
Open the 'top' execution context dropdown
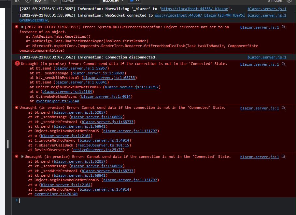click(x=39, y=1)
